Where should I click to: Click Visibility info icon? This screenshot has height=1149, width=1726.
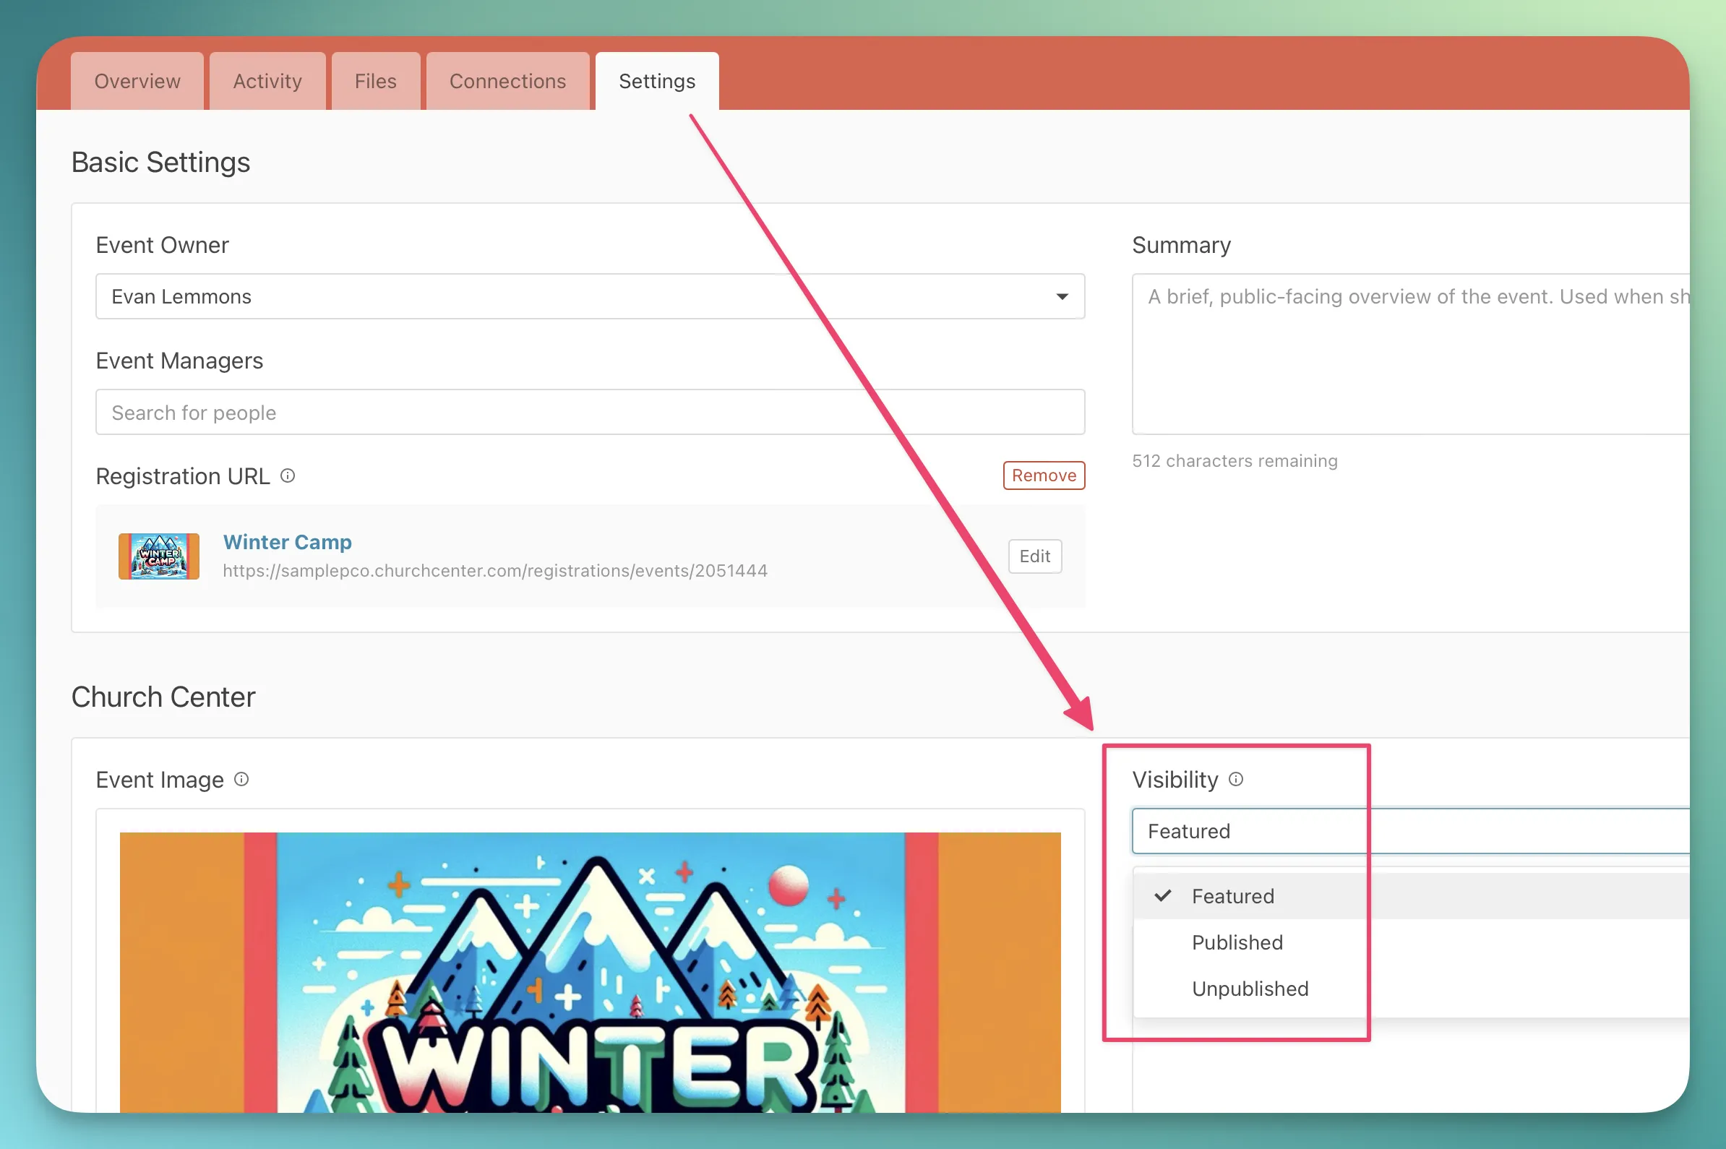tap(1236, 779)
